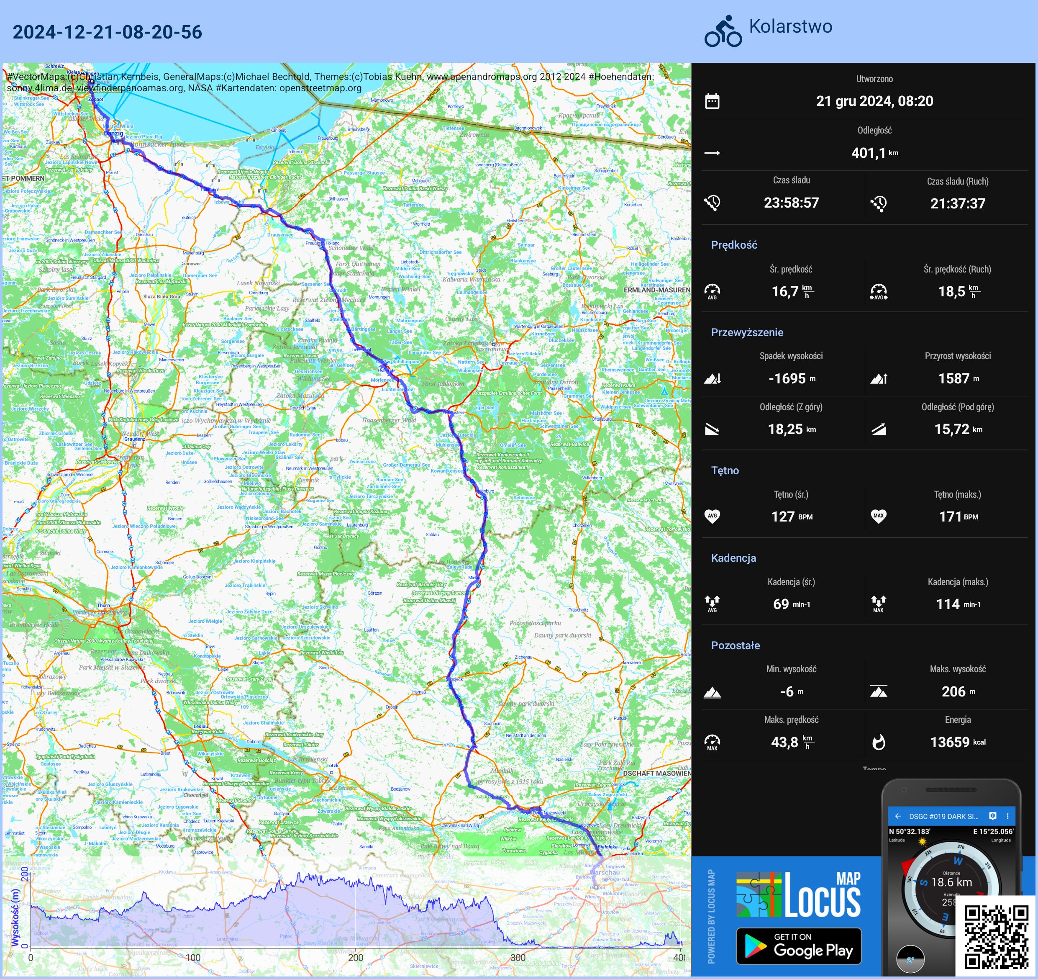The height and width of the screenshot is (979, 1038).
Task: Click the moving speed value 18,5 km/h
Action: coord(959,291)
